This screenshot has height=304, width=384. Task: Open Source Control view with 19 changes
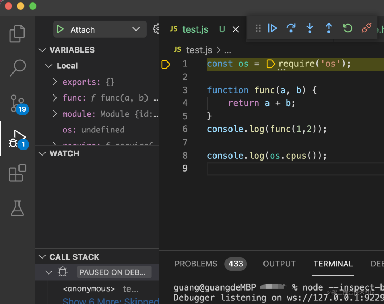click(19, 104)
